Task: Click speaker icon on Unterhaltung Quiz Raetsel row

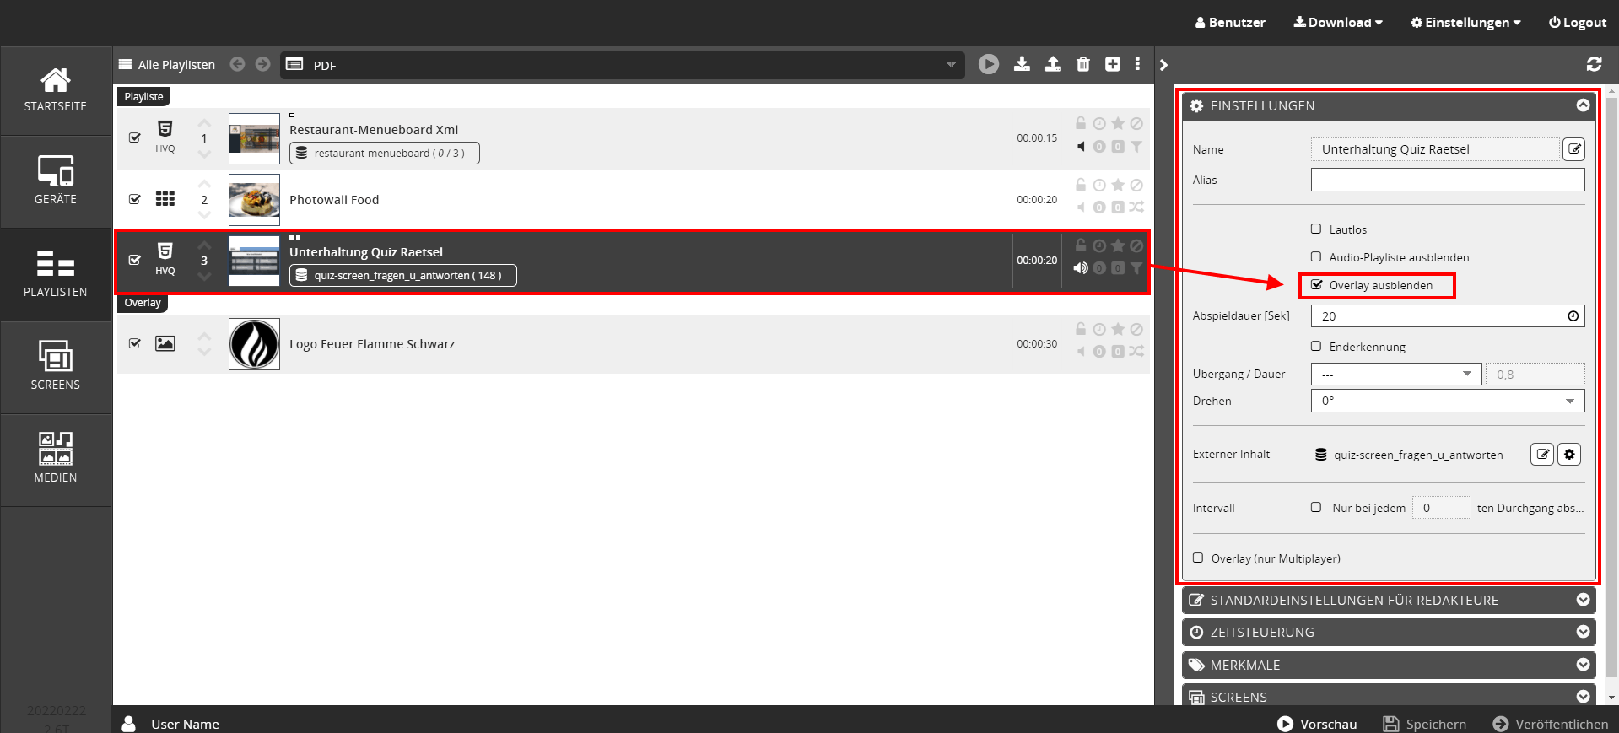Action: click(x=1080, y=268)
